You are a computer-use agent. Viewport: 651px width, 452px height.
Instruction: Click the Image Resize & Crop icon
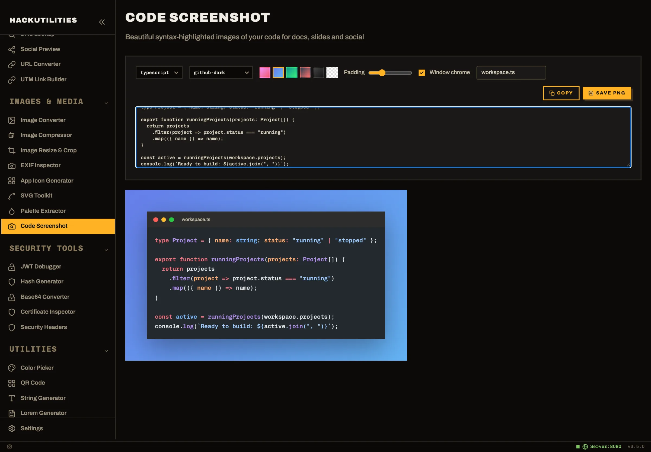(12, 151)
